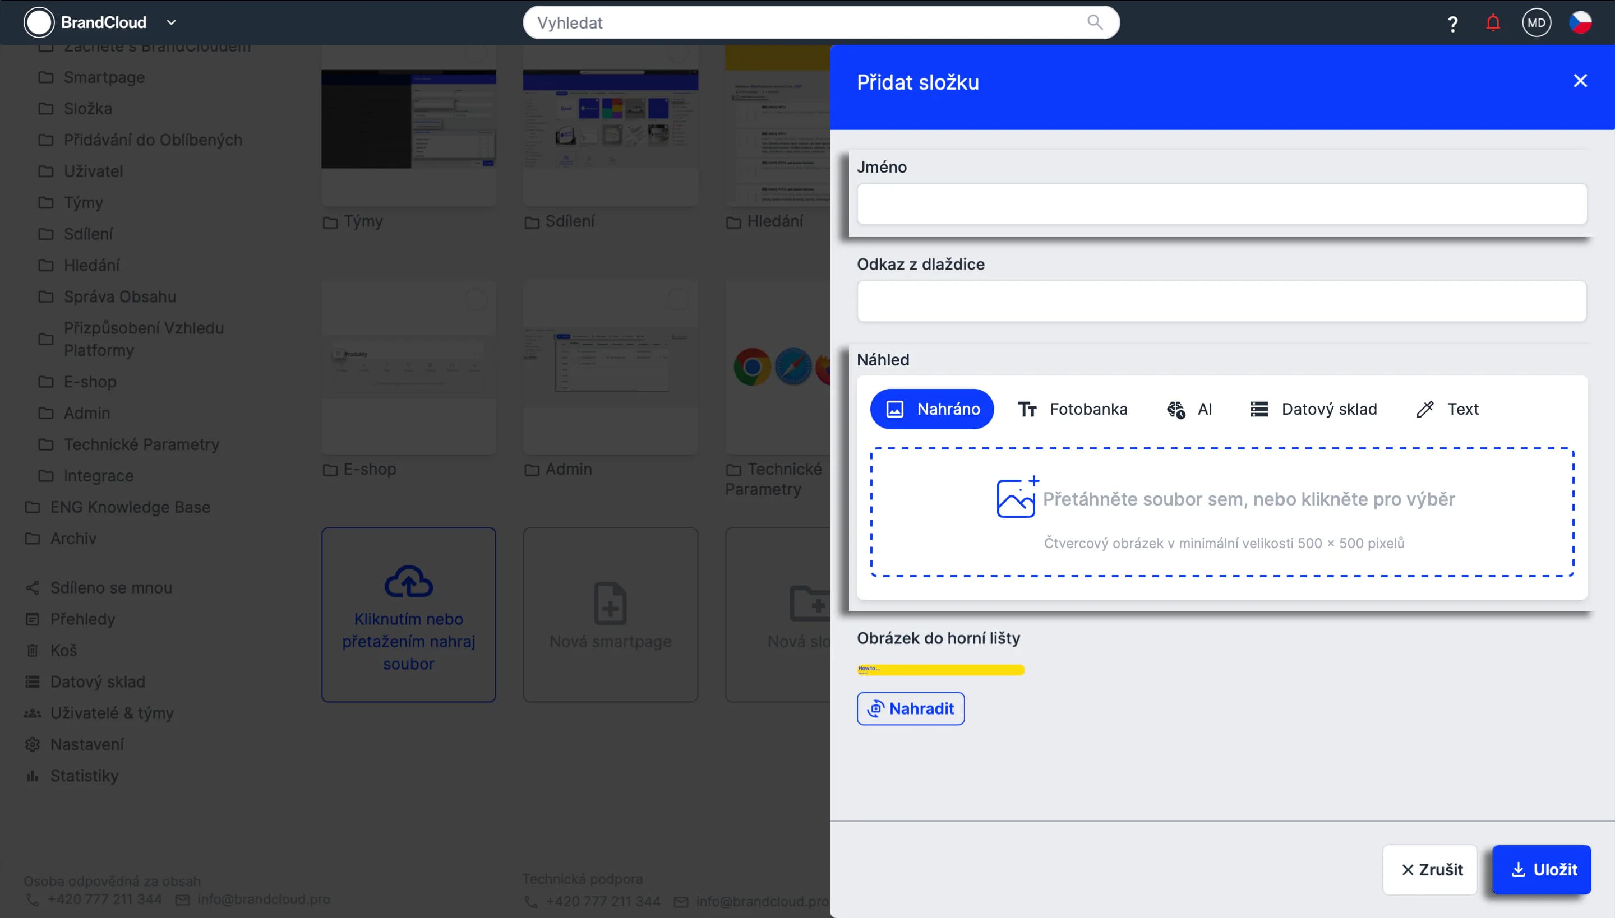Toggle the selection circle on E-shop tile
Screen dimensions: 1615x918
[476, 299]
